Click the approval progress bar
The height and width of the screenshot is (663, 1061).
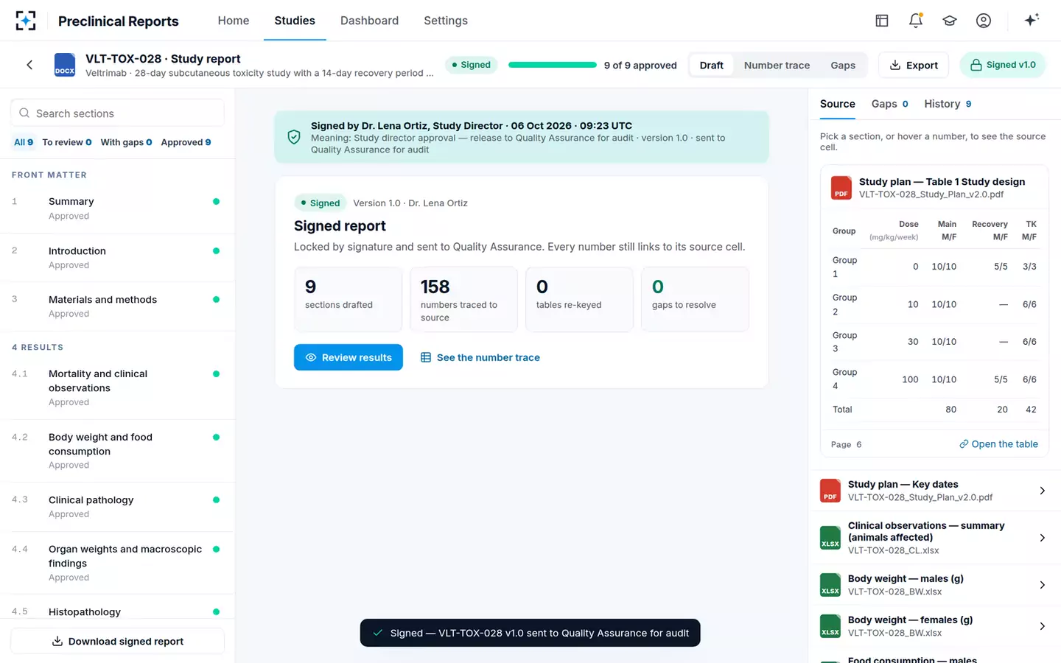(x=553, y=65)
